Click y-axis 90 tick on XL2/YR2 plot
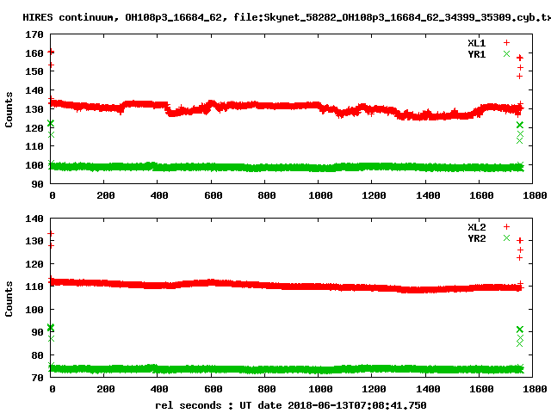 pos(37,332)
